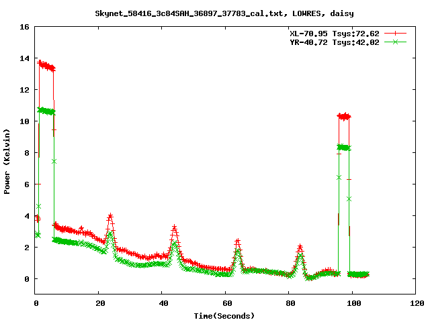Click the red XL plateau near 10.3 Kelvin
The height and width of the screenshot is (322, 430).
(x=344, y=116)
